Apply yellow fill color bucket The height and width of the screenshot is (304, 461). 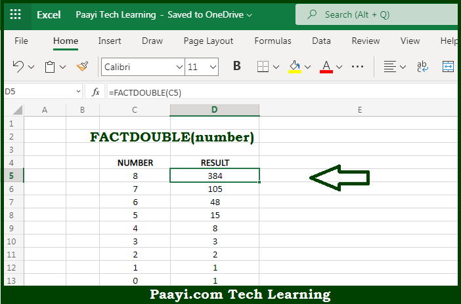click(295, 66)
